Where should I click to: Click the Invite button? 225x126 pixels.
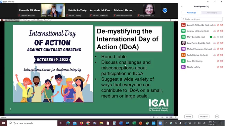point(188,116)
